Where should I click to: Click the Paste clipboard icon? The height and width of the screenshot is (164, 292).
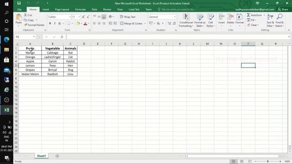pos(19,17)
